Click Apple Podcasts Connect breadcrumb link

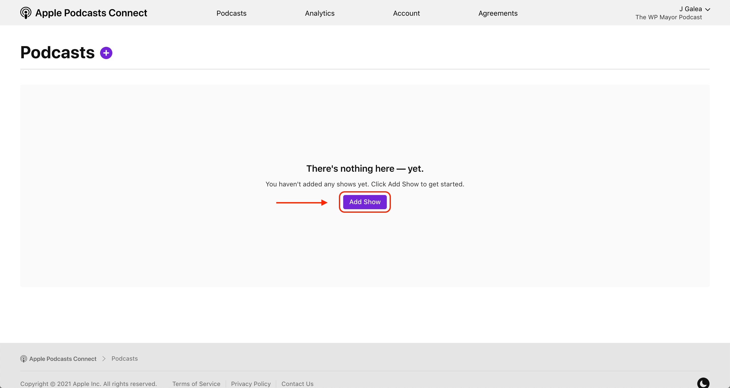pyautogui.click(x=63, y=359)
